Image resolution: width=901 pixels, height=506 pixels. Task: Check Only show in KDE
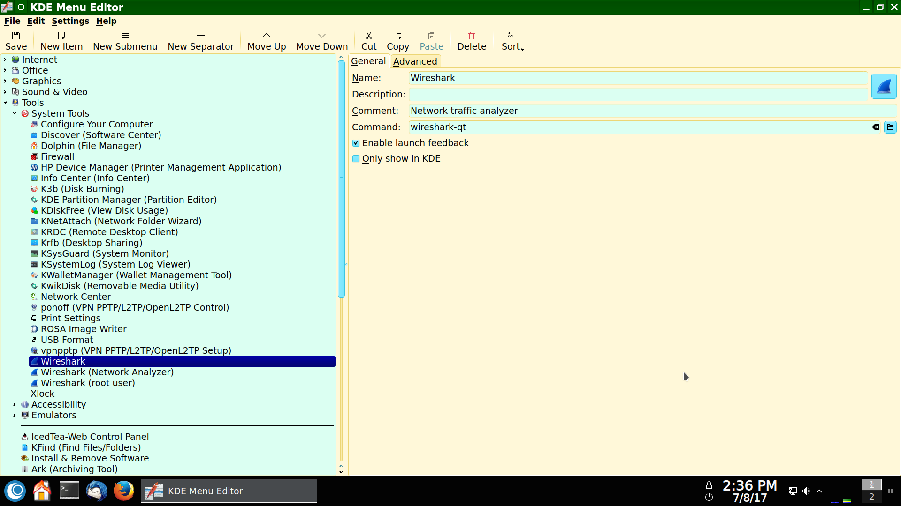coord(356,159)
